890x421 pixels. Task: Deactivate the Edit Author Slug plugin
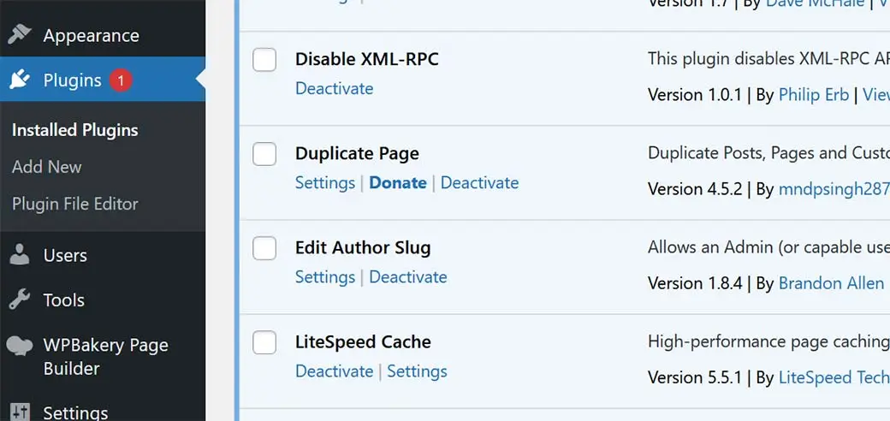[408, 277]
